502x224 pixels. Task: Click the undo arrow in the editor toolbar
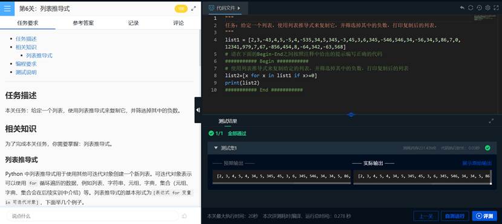[x=462, y=8]
